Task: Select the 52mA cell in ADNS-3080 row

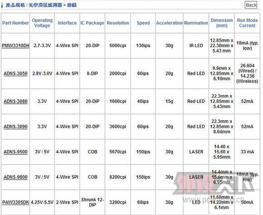Action: [x=247, y=101]
